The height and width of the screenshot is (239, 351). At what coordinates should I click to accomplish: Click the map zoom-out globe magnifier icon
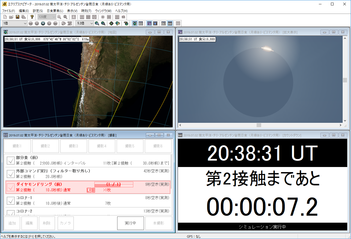coord(103,24)
